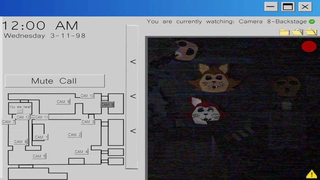The image size is (320, 180).
Task: Click the bottom left-arrow chevron on side panel
Action: click(133, 131)
